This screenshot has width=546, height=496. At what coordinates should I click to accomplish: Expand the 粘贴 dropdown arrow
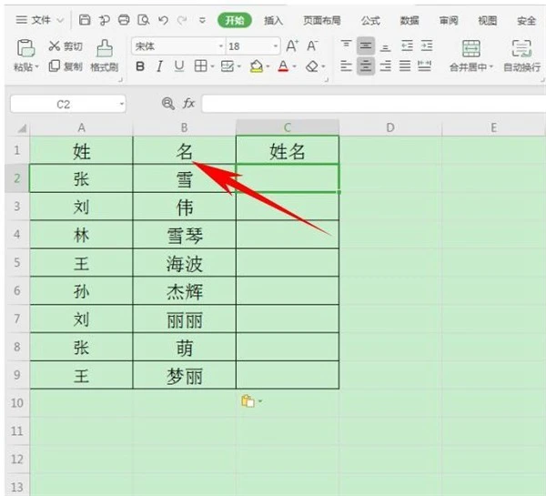click(37, 66)
